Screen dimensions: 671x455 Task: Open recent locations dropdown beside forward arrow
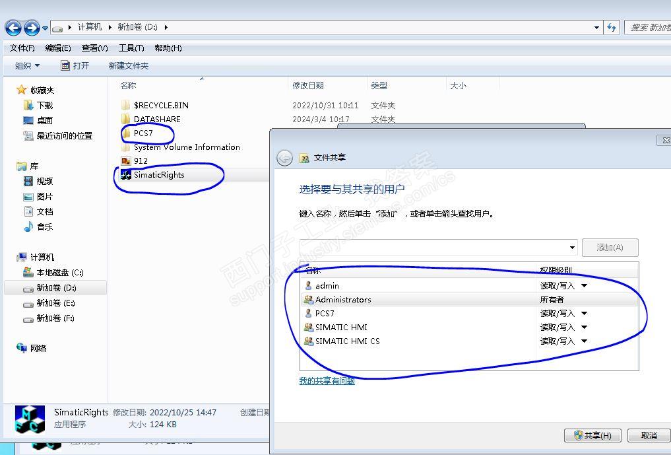pos(45,28)
